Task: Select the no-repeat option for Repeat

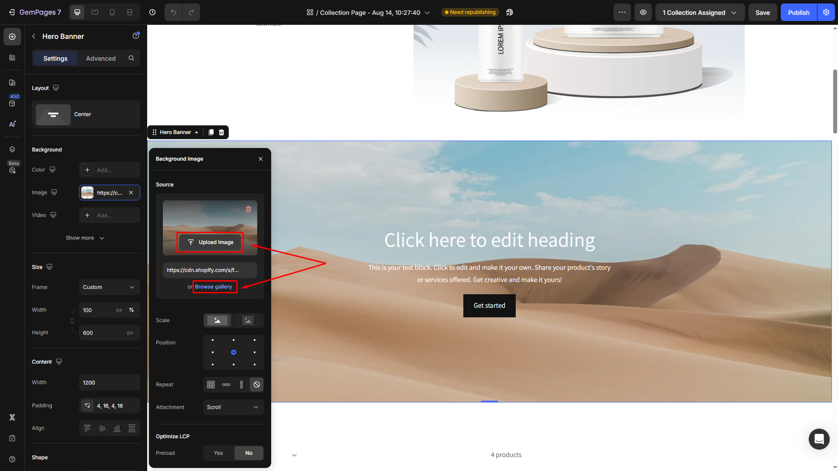Action: click(x=257, y=385)
